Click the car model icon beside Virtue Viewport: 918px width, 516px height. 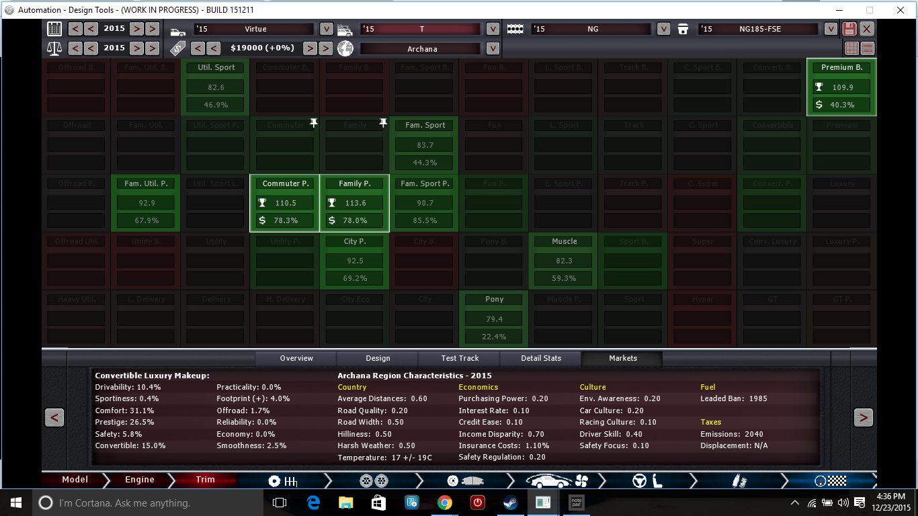177,30
